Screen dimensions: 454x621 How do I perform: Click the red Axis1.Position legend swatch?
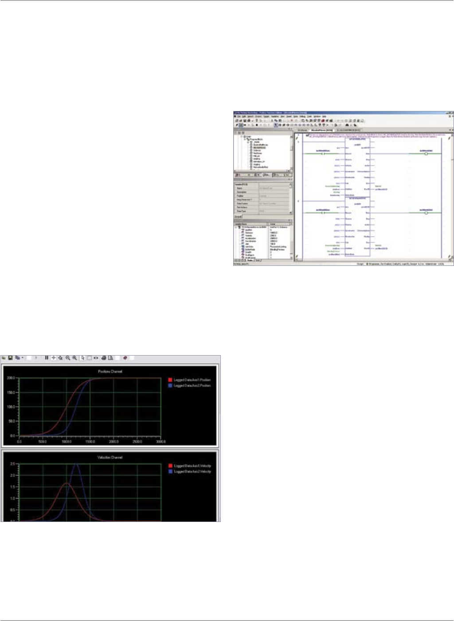[x=170, y=380]
